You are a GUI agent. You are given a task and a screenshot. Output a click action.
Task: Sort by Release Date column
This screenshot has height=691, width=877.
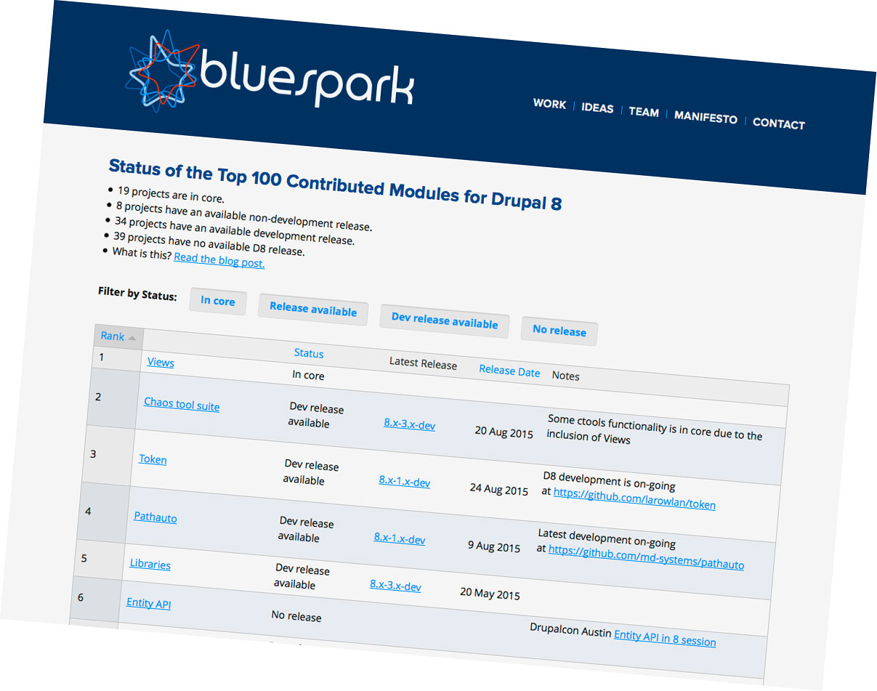(509, 371)
